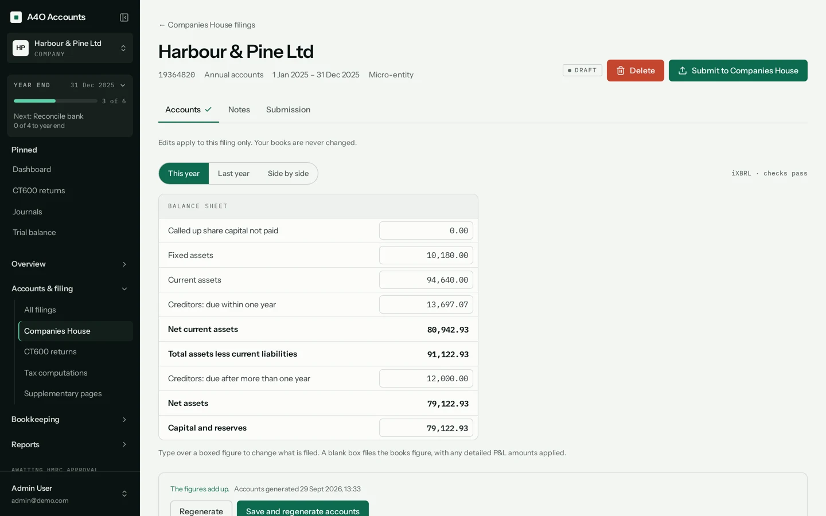Click the Micro-entity label
Screen dimensions: 826x516
[391, 75]
